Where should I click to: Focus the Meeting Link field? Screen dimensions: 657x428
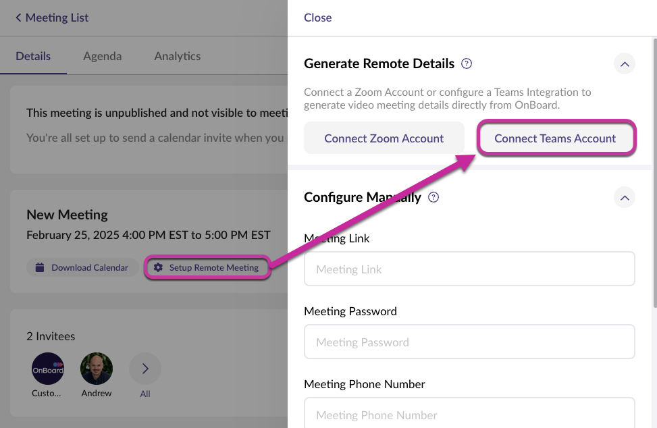click(469, 269)
